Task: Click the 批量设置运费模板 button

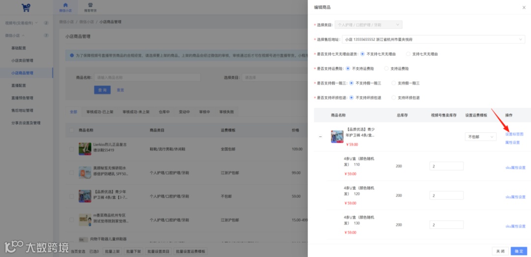Action: click(x=190, y=251)
